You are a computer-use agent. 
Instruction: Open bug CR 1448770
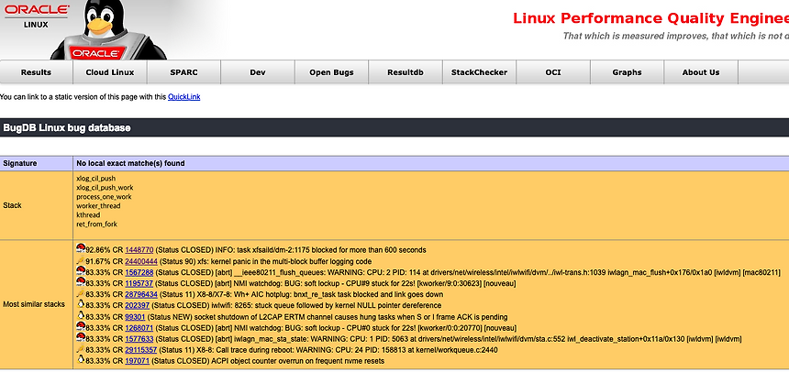(139, 250)
